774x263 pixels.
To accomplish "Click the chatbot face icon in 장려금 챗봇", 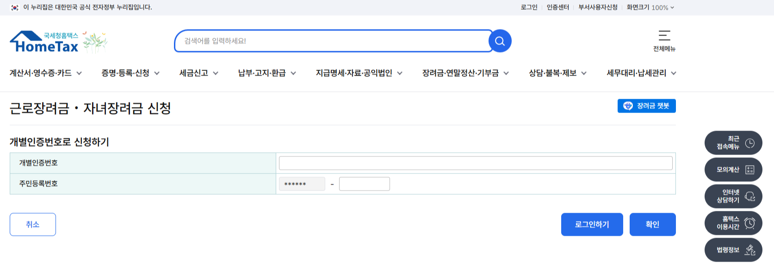I will click(628, 106).
